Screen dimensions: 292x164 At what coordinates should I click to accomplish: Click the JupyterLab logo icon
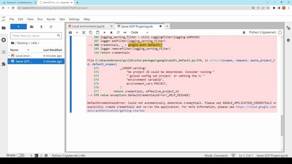[x=4, y=19]
